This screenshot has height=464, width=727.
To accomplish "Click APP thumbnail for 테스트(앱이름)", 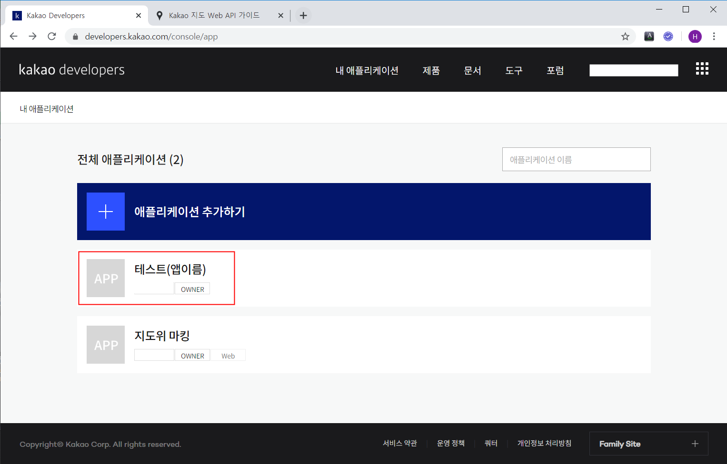I will coord(106,278).
